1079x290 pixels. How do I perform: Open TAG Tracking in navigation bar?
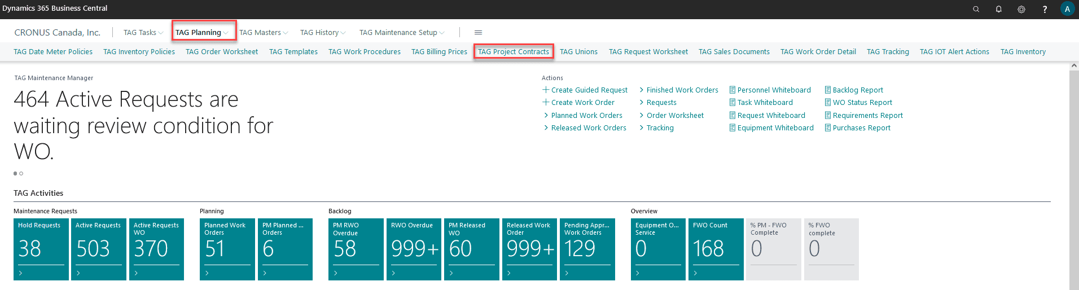(888, 51)
